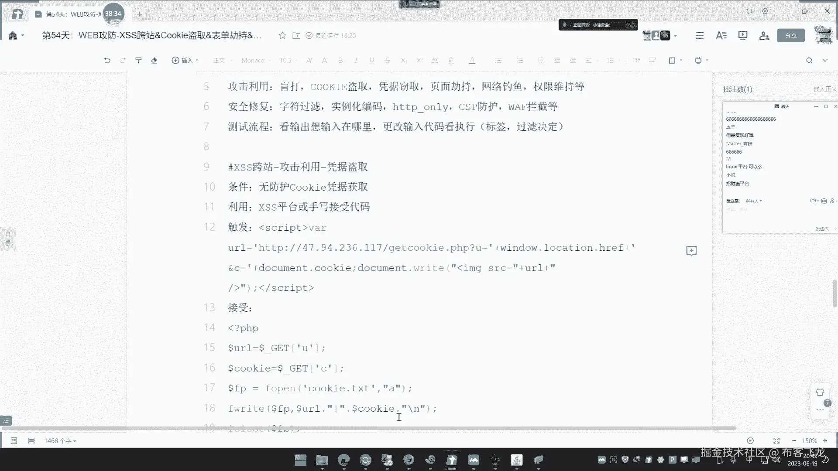Star this document as favorite
The image size is (838, 471).
coord(282,36)
